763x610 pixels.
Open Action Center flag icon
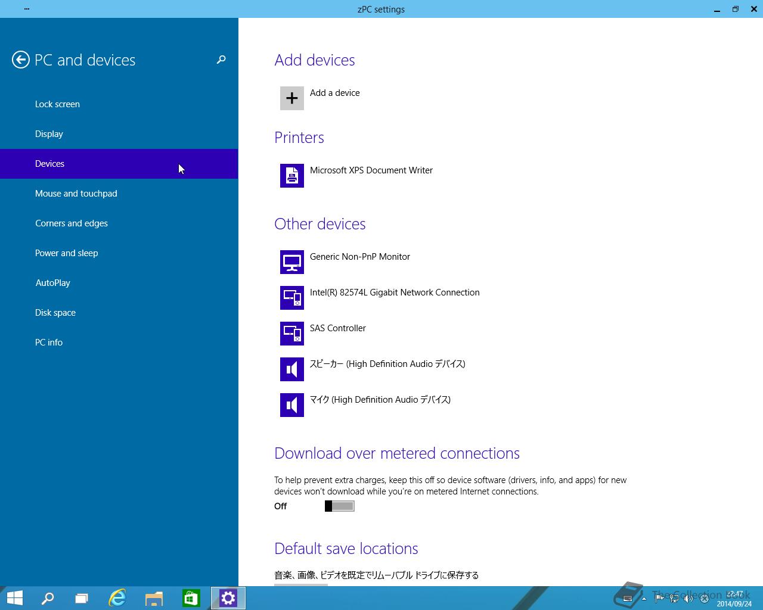[x=659, y=599]
